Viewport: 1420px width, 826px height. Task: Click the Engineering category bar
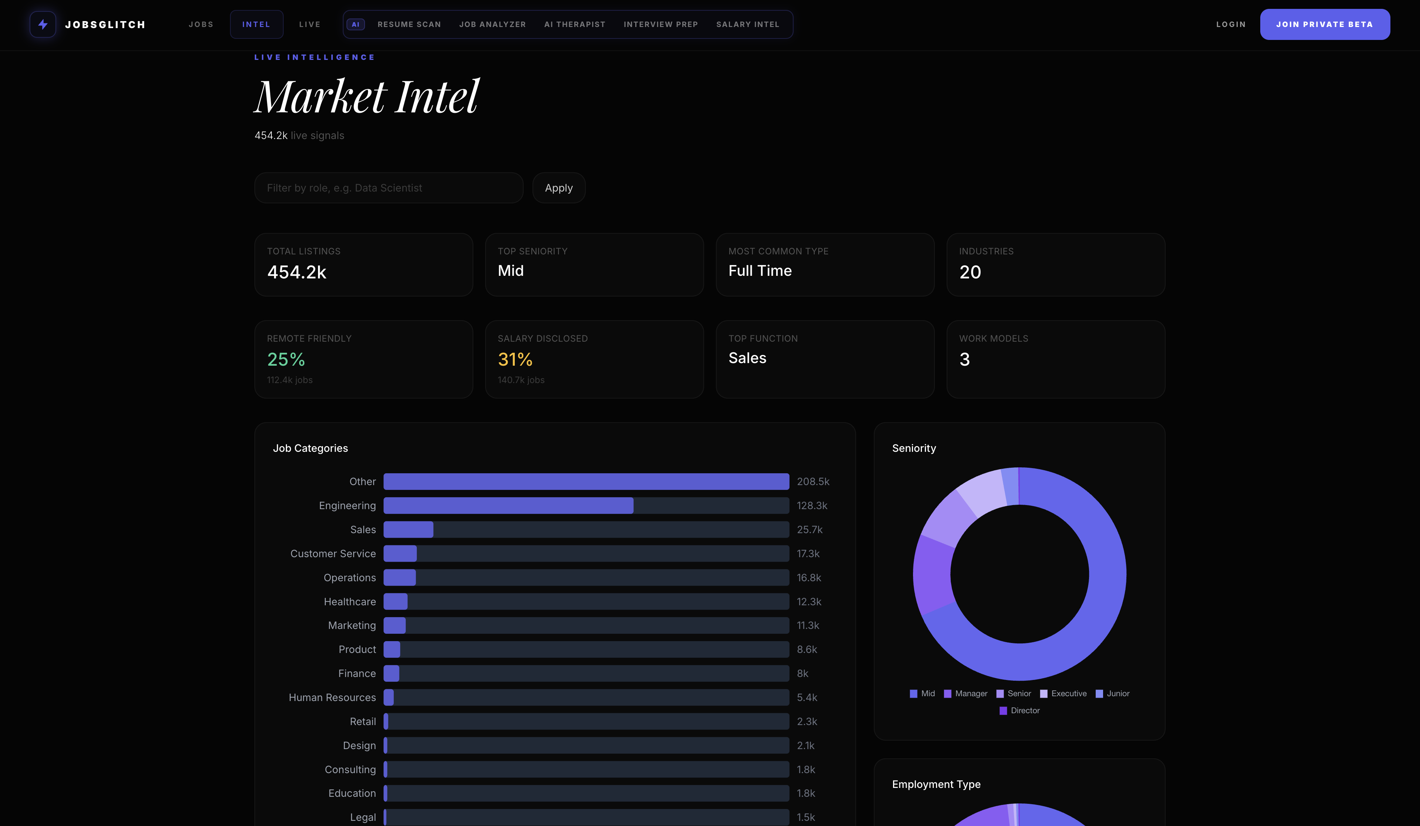508,505
